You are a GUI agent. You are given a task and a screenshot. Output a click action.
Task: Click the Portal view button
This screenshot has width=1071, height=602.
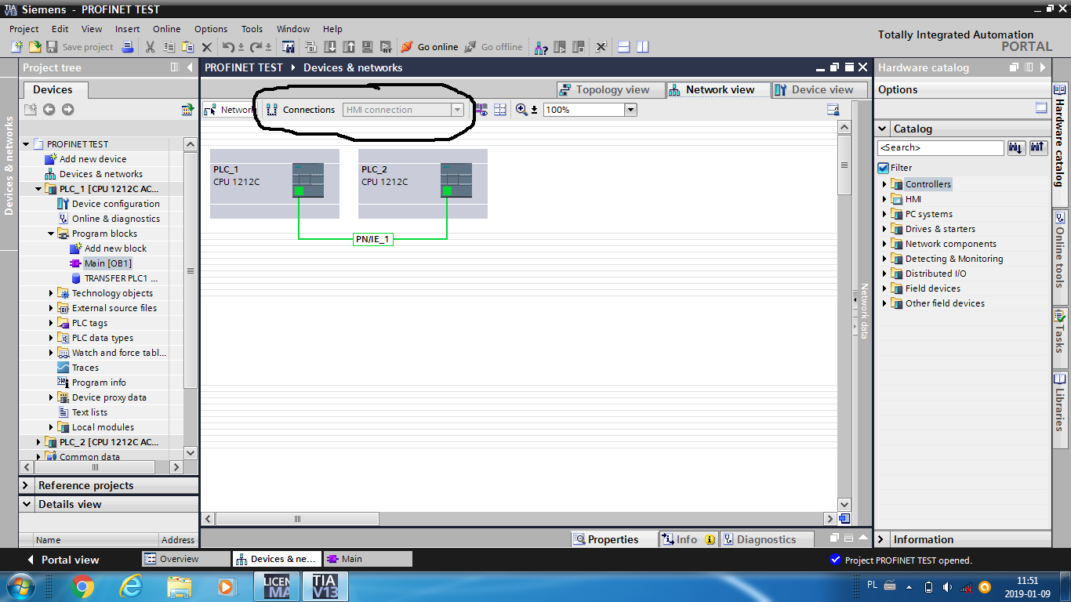coord(64,560)
